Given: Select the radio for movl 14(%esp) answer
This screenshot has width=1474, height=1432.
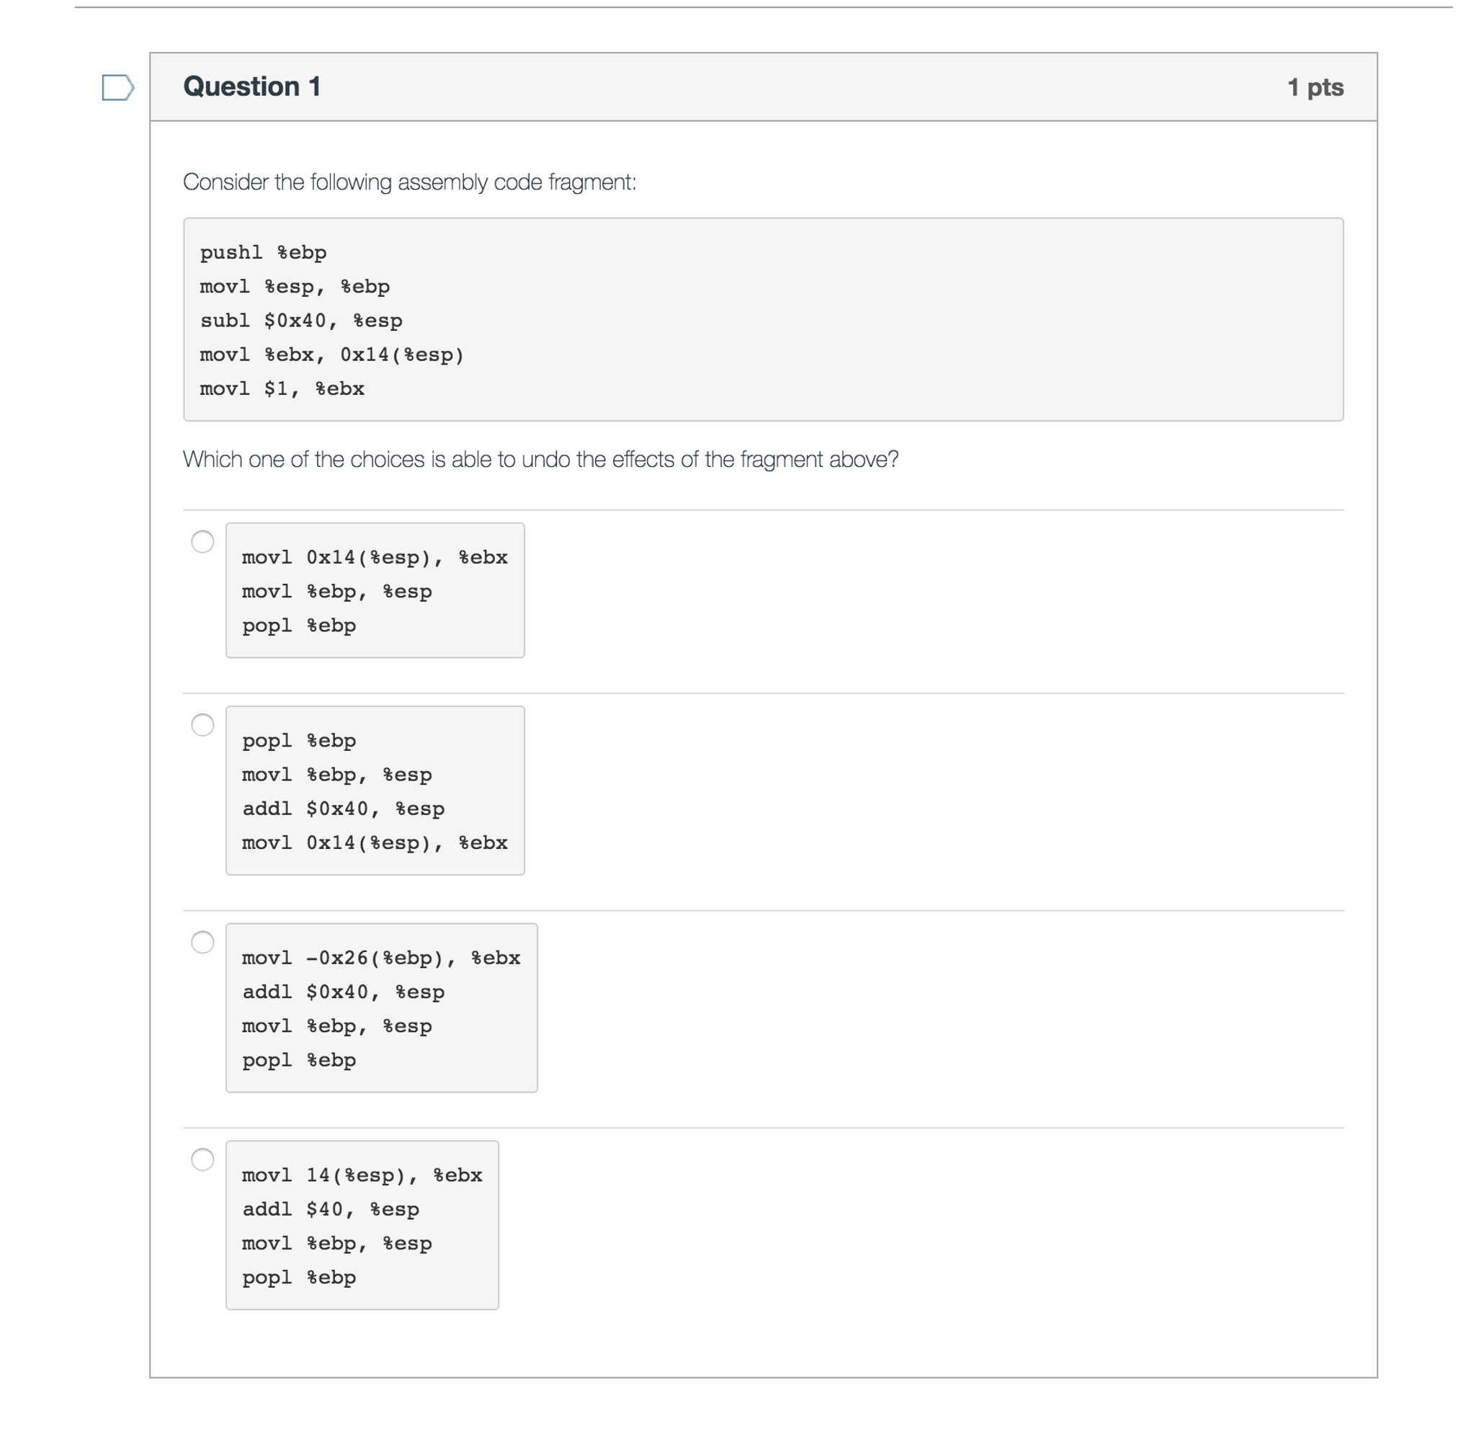Looking at the screenshot, I should click(202, 1160).
